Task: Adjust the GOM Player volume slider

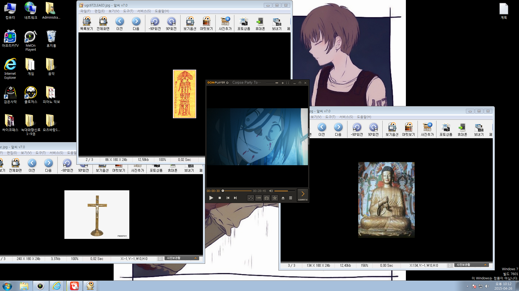Action: pos(284,191)
